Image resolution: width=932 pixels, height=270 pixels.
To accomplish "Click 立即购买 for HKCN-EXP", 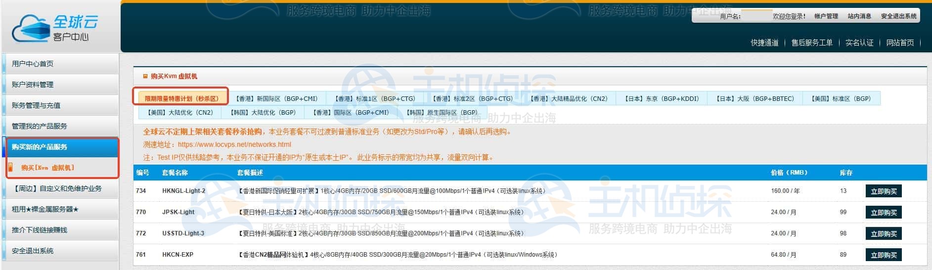I will click(x=884, y=255).
